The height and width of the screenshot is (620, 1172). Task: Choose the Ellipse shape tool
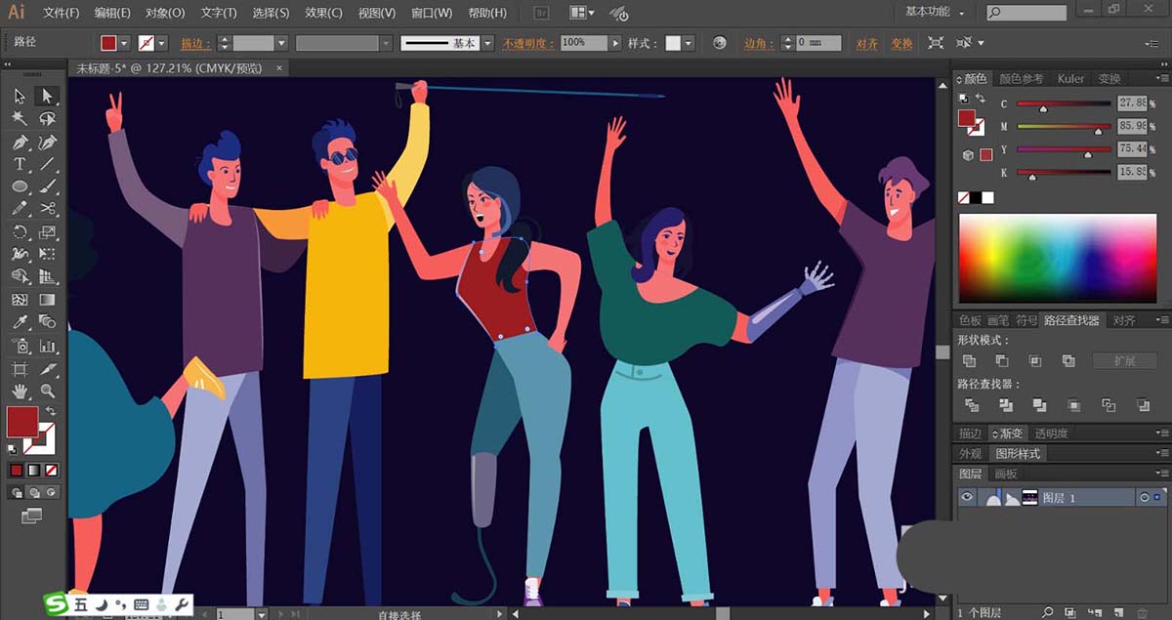point(20,186)
